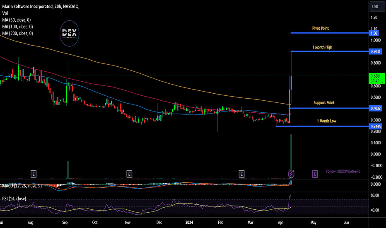This screenshot has height=228, width=386.
Task: Click the Sep label on time axis
Action: tap(65, 222)
